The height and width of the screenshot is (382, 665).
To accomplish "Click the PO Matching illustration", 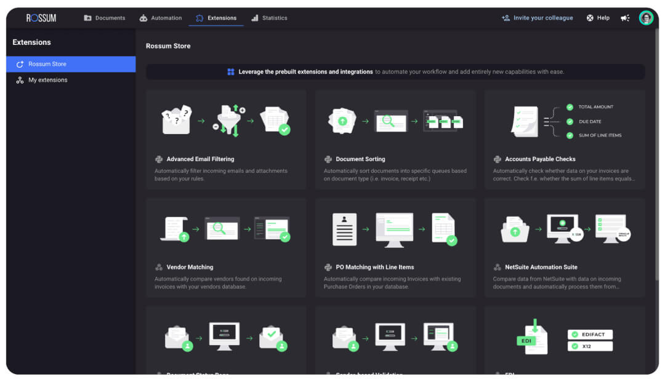I will click(395, 229).
